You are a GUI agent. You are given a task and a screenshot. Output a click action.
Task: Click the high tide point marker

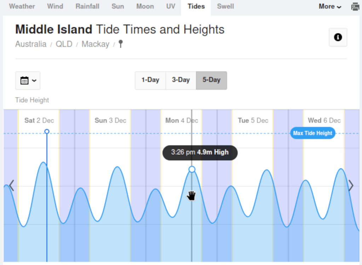192,169
